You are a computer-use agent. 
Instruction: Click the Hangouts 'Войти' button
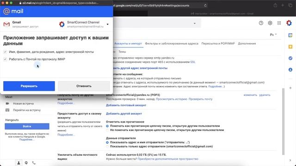27,126
